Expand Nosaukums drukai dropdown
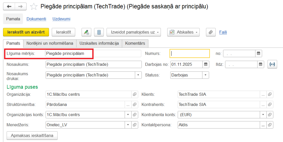The width and height of the screenshot is (283, 142). [x=138, y=75]
